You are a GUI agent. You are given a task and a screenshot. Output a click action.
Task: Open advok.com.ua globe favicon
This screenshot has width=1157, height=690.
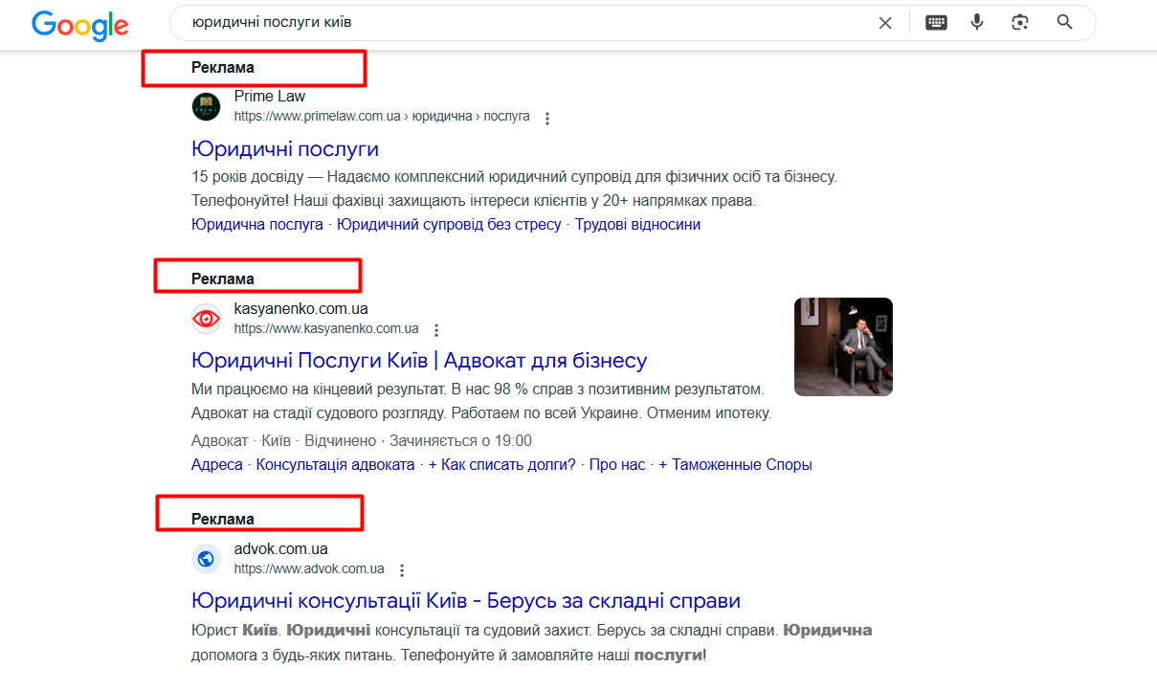[206, 559]
